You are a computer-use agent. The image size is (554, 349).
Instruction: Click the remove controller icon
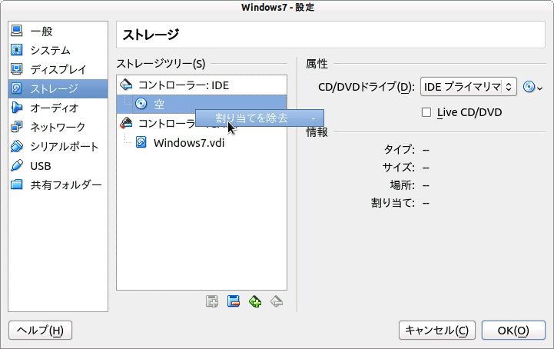[277, 301]
